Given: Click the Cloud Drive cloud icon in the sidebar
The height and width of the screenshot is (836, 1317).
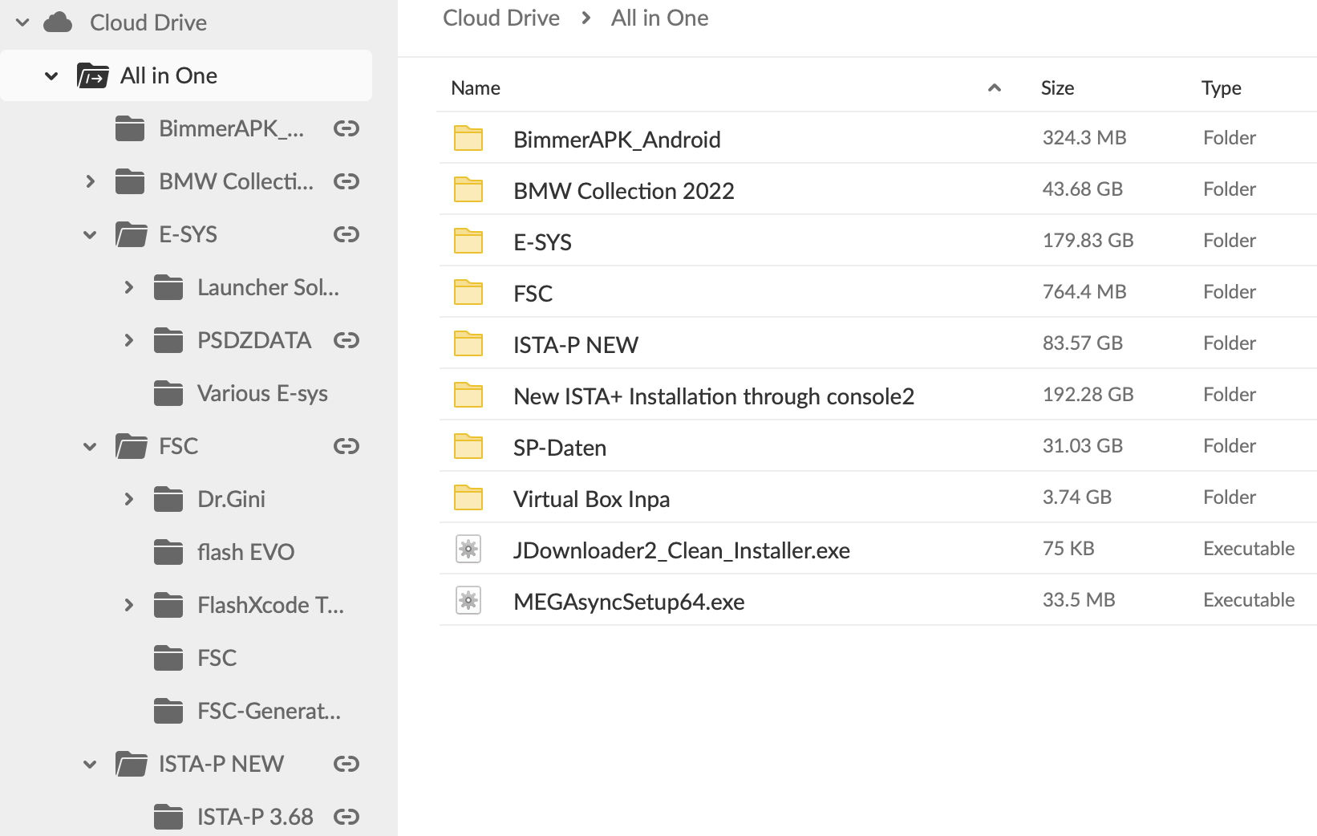Looking at the screenshot, I should click(x=58, y=22).
